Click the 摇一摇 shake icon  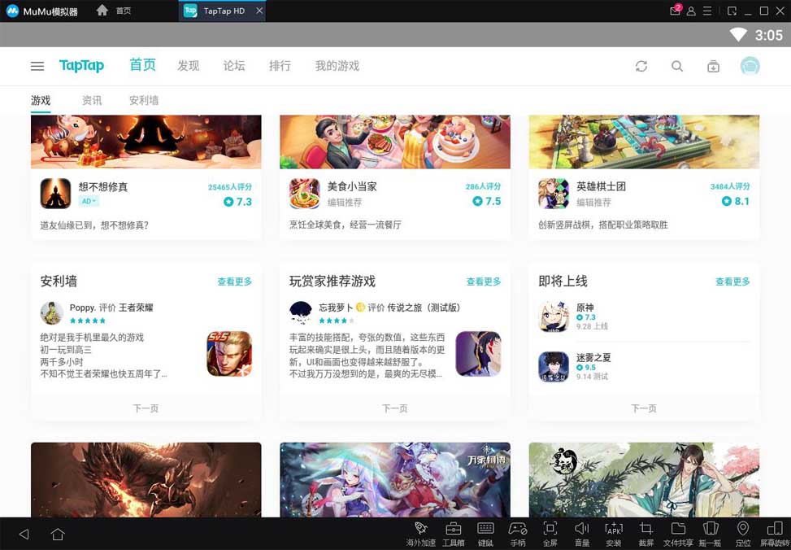click(711, 535)
